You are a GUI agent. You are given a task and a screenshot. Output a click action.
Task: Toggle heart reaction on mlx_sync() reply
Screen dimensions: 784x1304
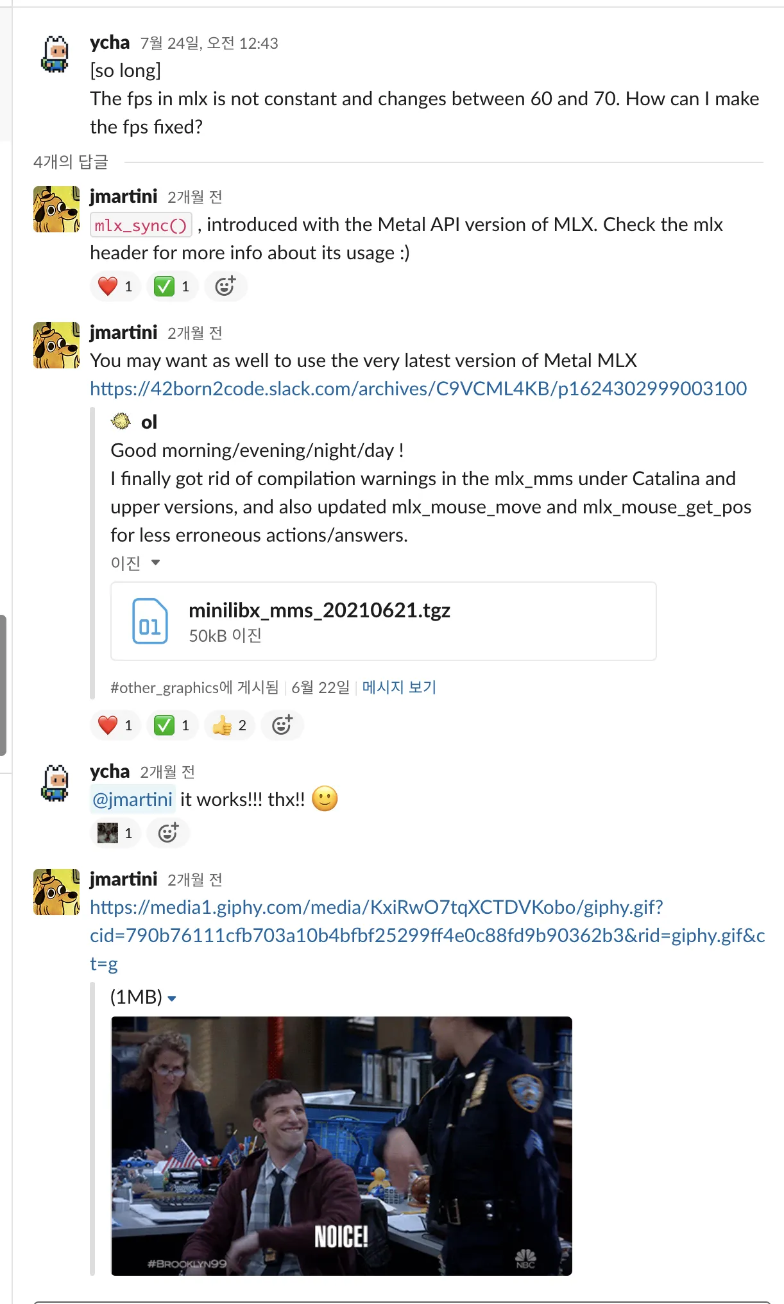click(x=115, y=286)
